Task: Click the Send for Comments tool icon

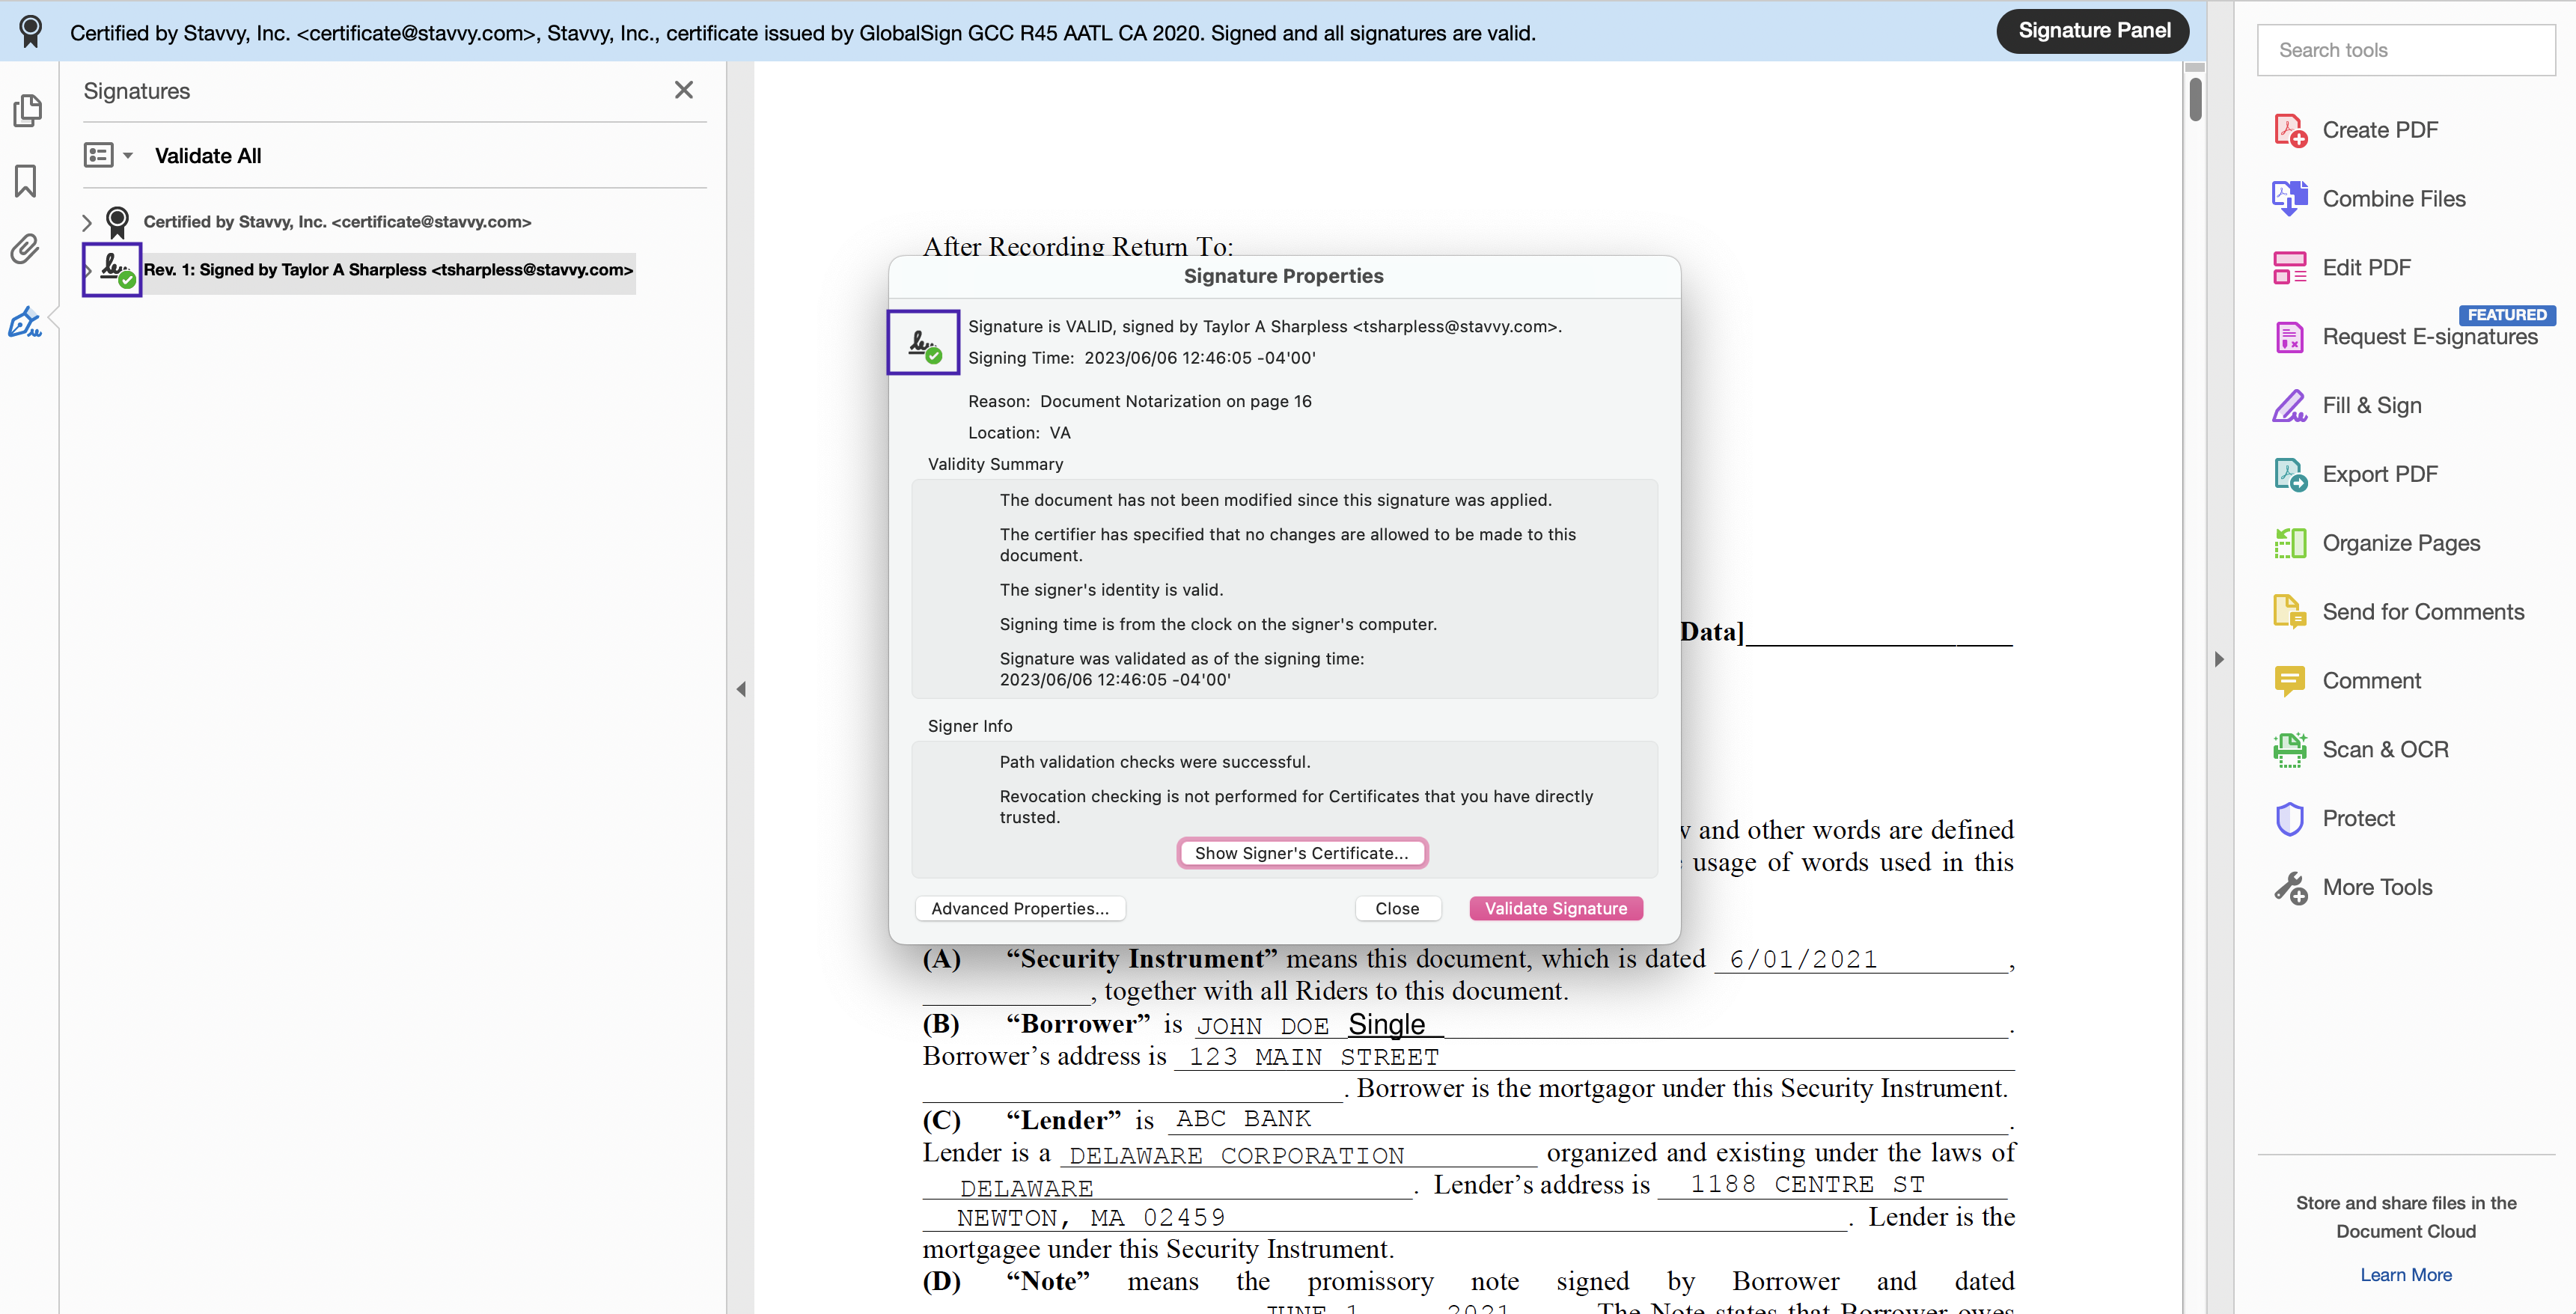Action: point(2290,612)
